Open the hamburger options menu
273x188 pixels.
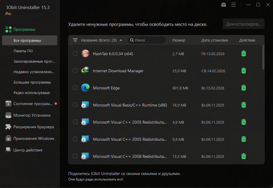coord(234,5)
